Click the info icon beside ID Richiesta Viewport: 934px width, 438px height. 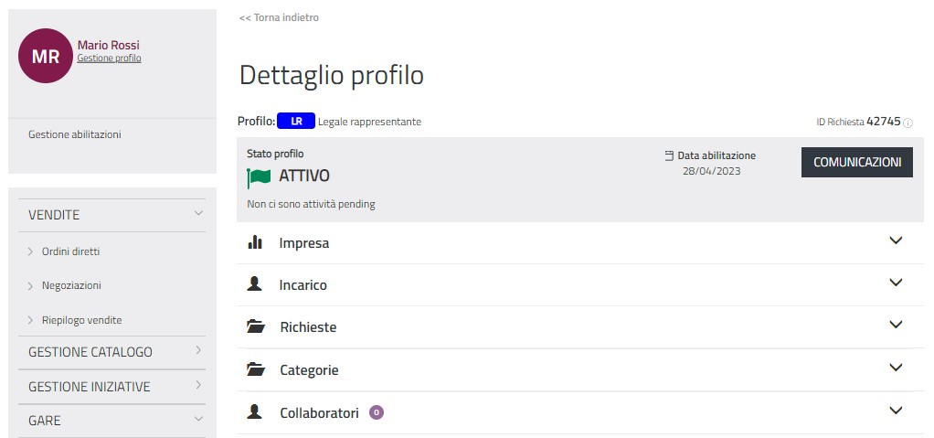pos(907,122)
